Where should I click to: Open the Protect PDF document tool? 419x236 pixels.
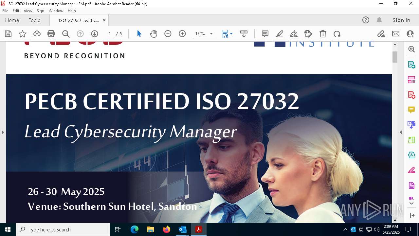(411, 186)
